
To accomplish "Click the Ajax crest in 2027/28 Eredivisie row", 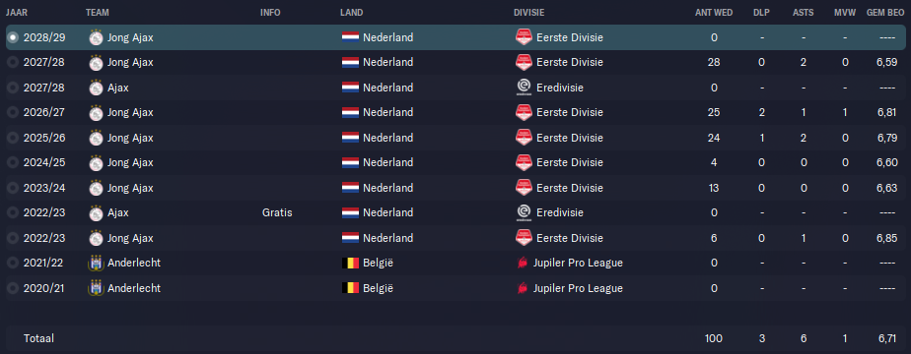I will (x=96, y=88).
